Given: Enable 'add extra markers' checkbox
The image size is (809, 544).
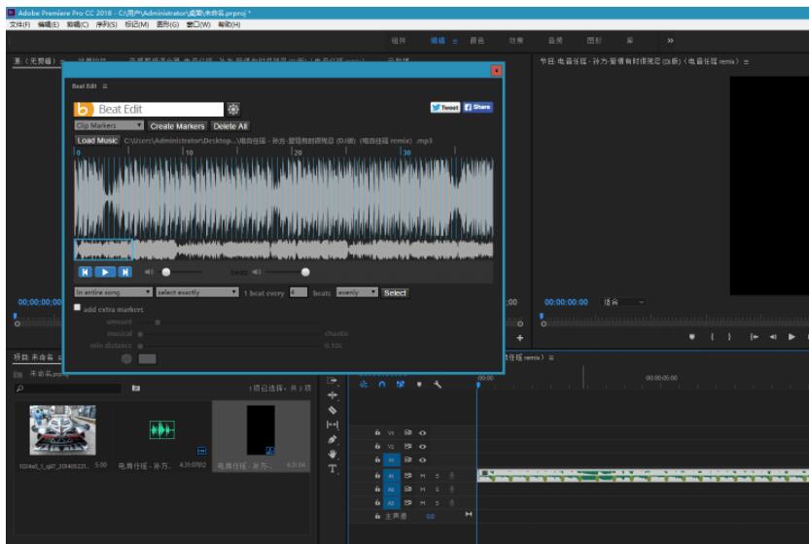Looking at the screenshot, I should point(78,307).
